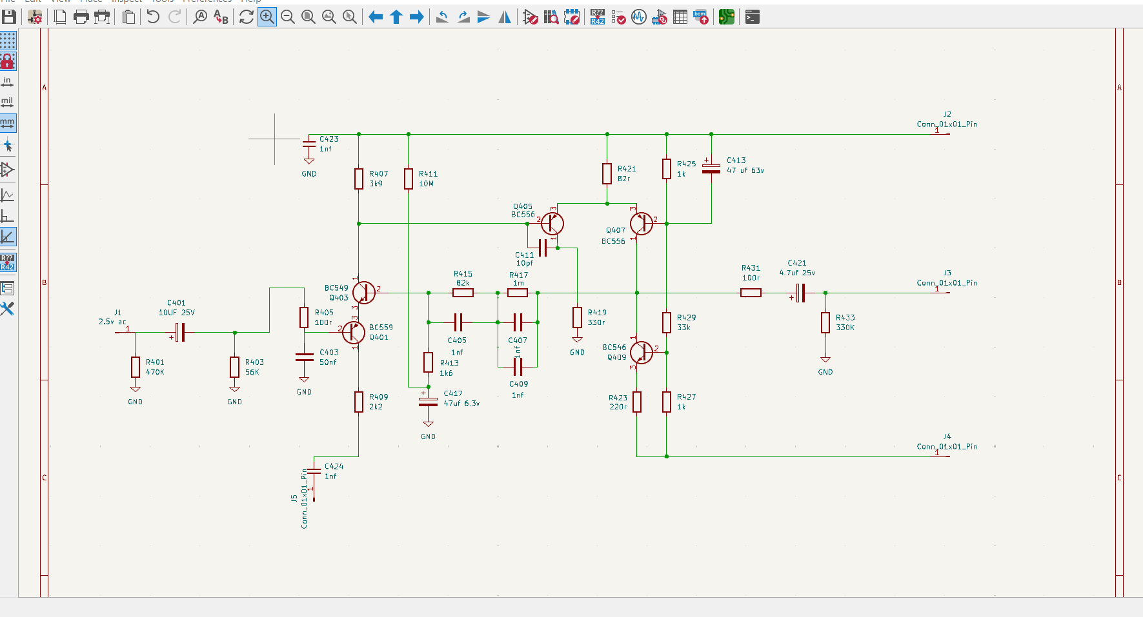The height and width of the screenshot is (617, 1143).
Task: Annotate schematic symbols from top toolbar
Action: [x=598, y=17]
